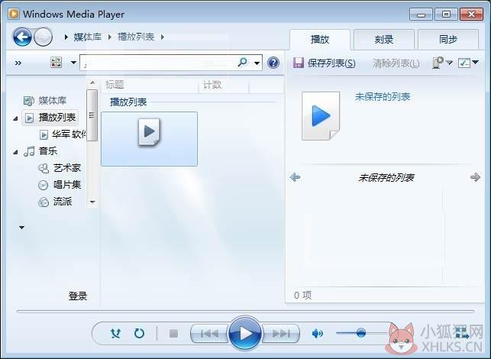Select 艺术家 artist item in tree

(x=60, y=168)
